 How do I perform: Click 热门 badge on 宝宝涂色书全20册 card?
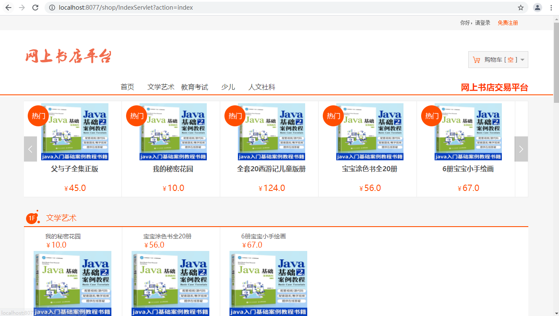click(x=333, y=115)
